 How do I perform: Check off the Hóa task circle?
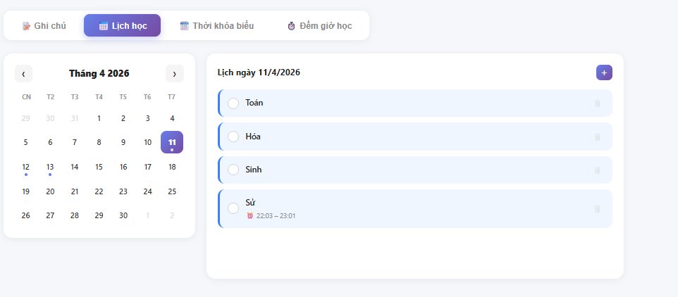233,137
